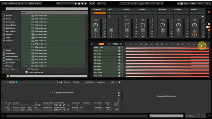Open the Sample tab in Sampler
The width and height of the screenshot is (212, 119).
click(67, 82)
